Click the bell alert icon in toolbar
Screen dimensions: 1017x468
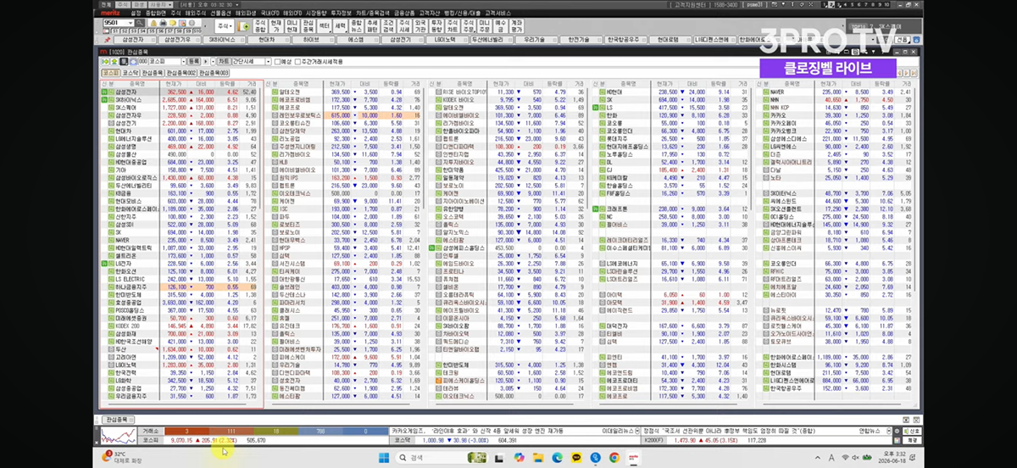tap(153, 22)
